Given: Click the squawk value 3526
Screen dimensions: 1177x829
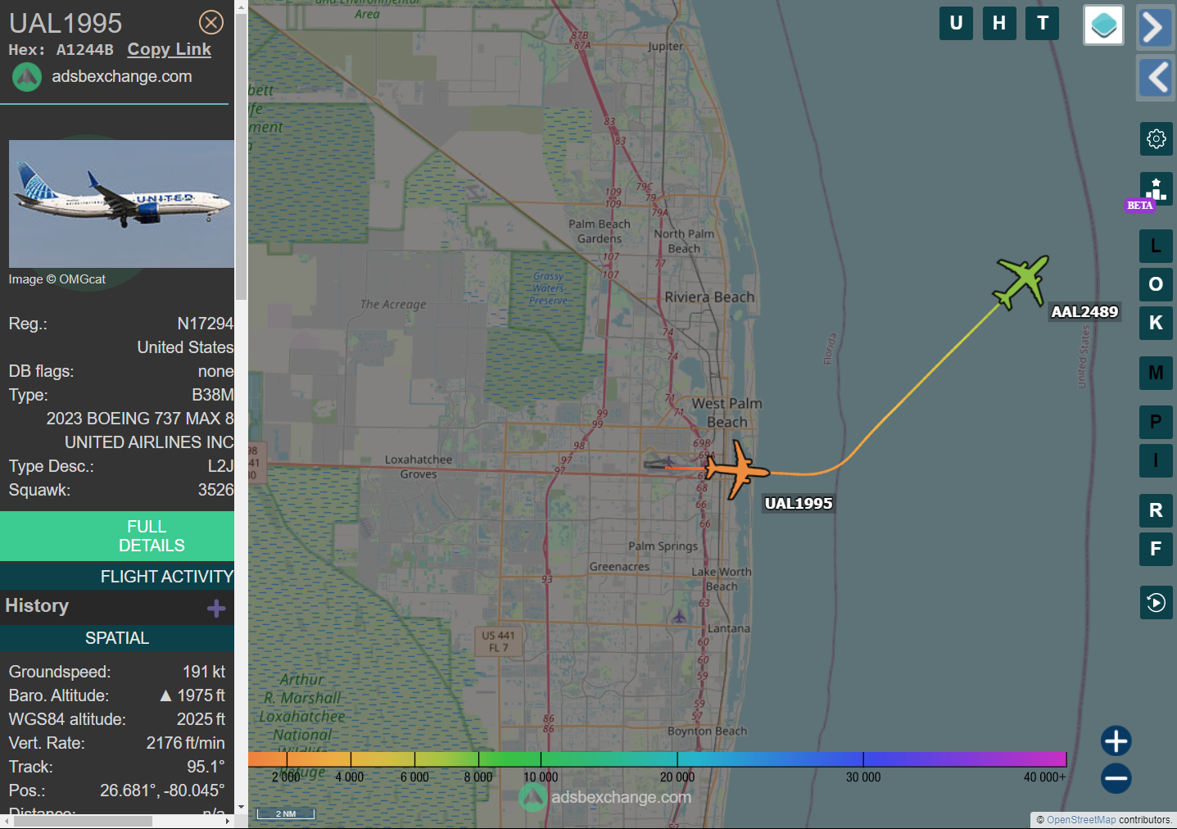Looking at the screenshot, I should tap(216, 490).
